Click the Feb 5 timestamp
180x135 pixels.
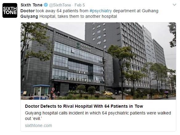pos(80,5)
